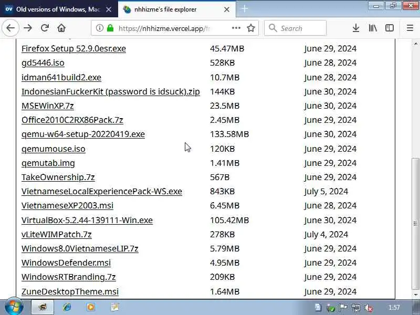The image size is (420, 315).
Task: Open idman641build2.exe link
Action: coord(61,77)
